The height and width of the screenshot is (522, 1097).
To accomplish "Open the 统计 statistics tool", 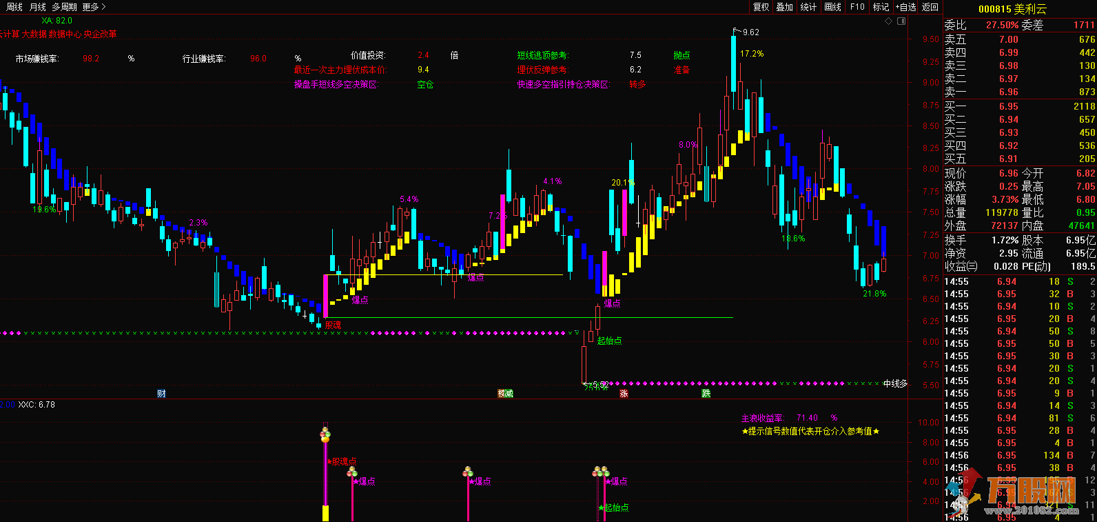I will (808, 7).
